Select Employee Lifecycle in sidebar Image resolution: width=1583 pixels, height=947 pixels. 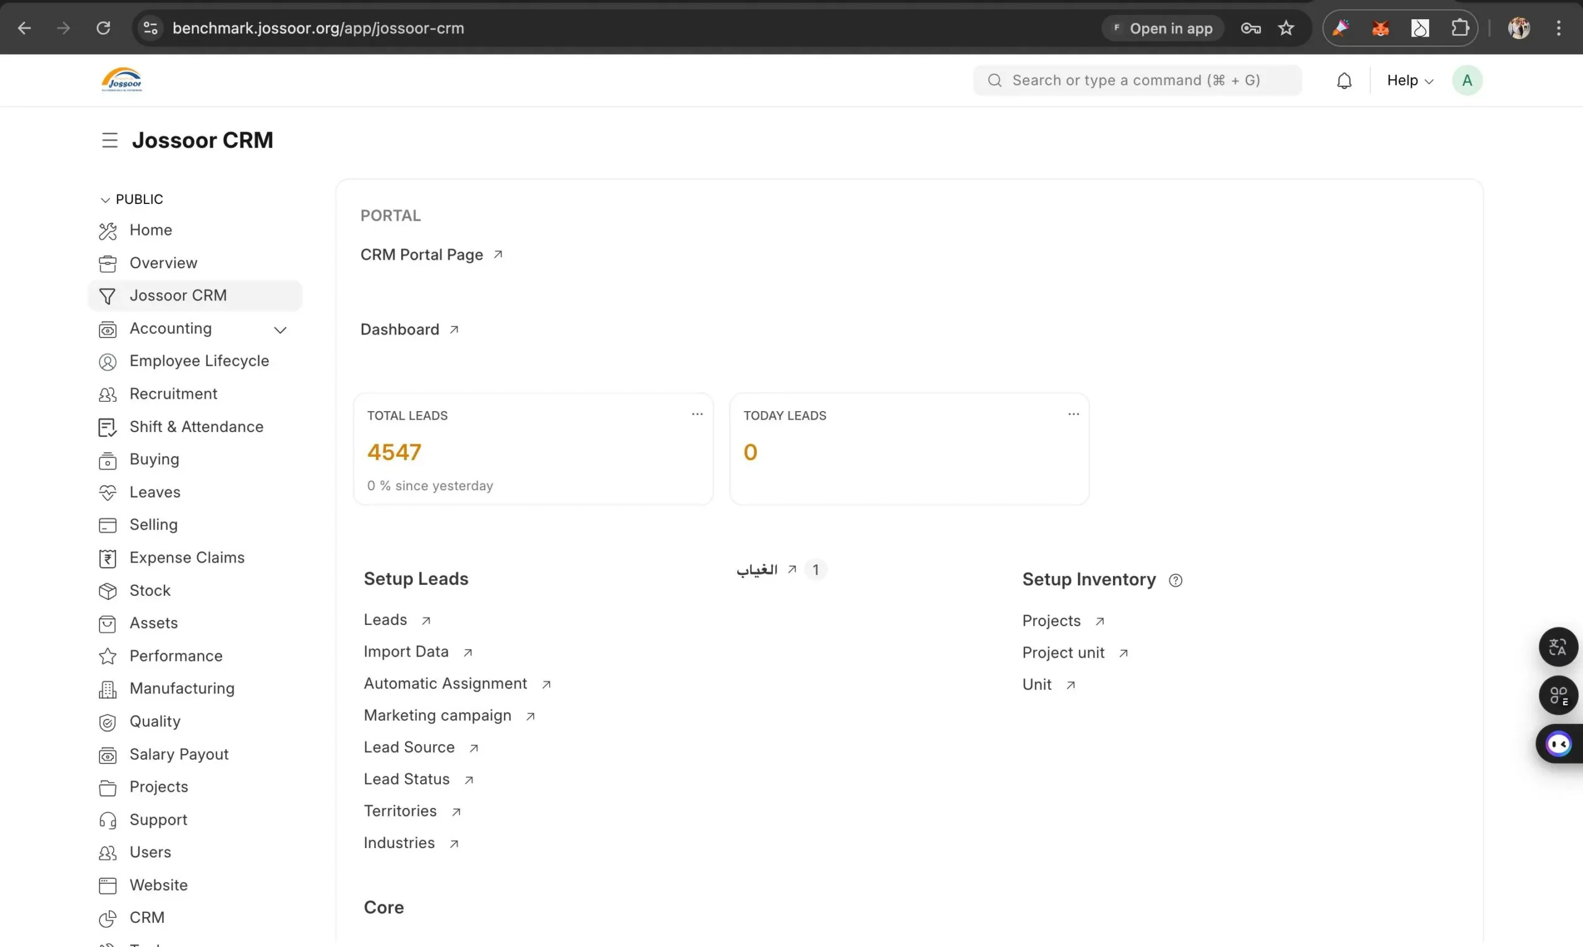pyautogui.click(x=199, y=361)
